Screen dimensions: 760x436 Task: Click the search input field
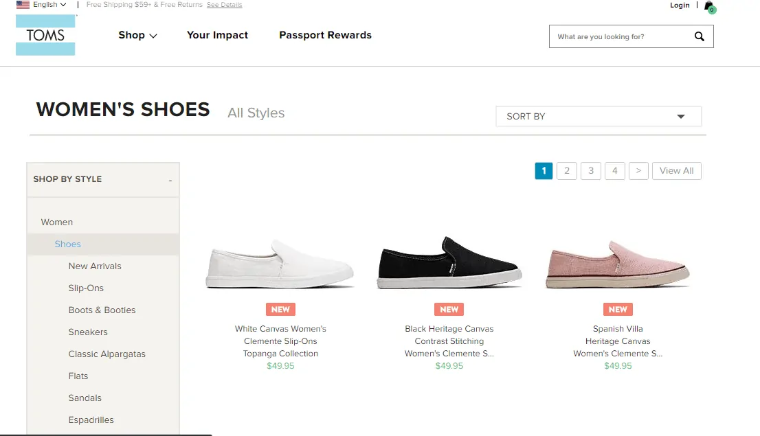coord(618,36)
